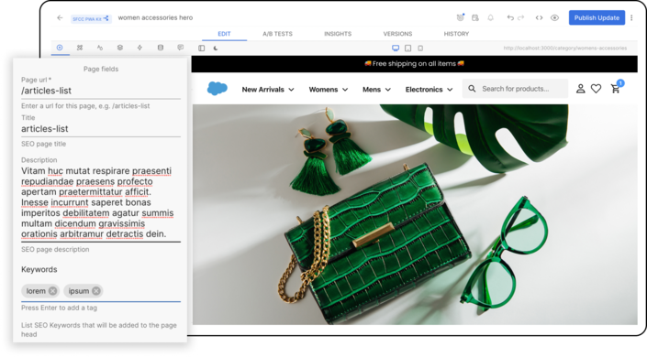Select mobile preview device

coord(420,49)
